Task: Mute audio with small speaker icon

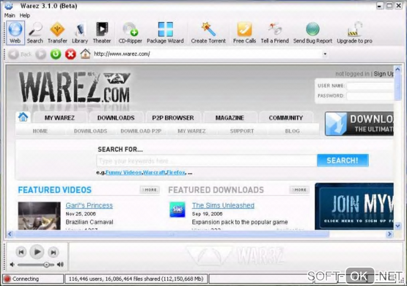Action: [12, 264]
